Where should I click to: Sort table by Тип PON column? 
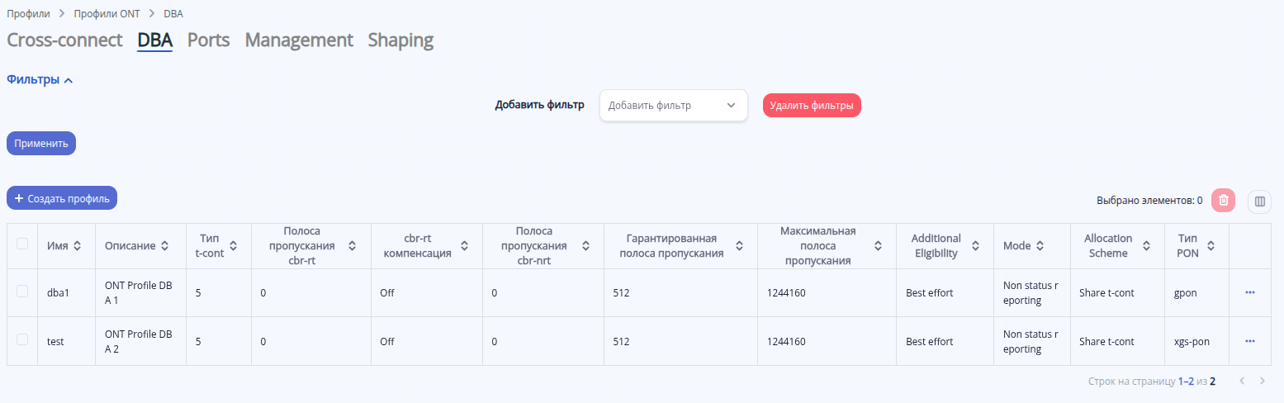click(1211, 246)
